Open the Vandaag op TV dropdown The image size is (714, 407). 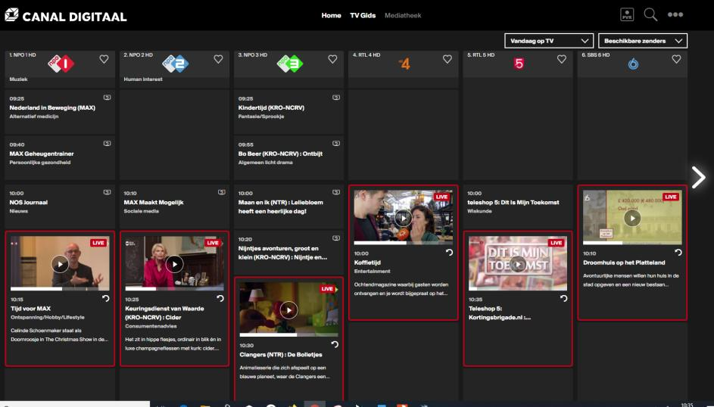(x=548, y=41)
